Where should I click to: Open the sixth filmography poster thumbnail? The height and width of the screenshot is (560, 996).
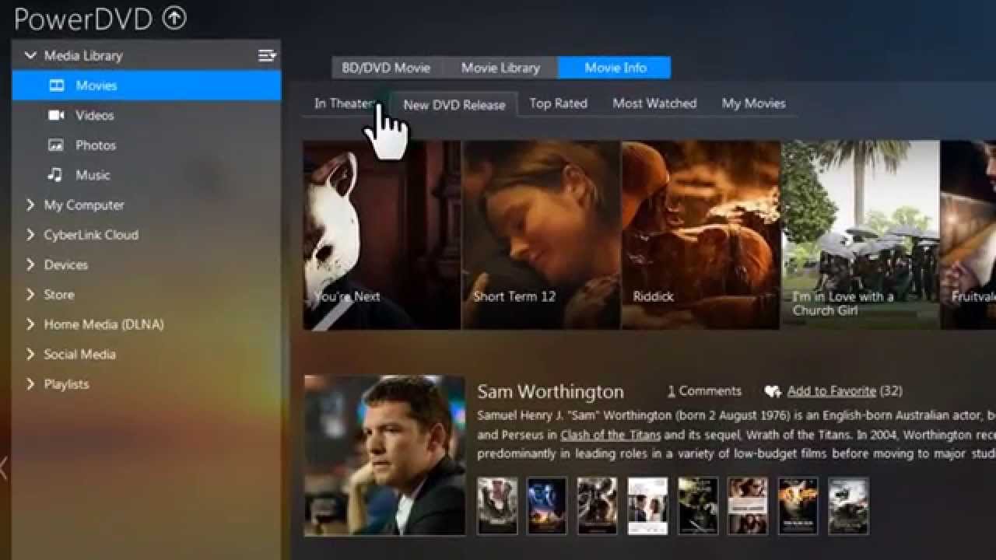748,506
